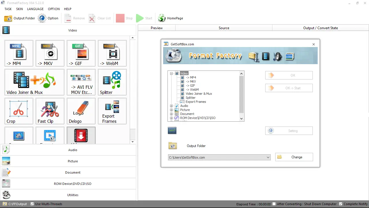Image resolution: width=369 pixels, height=208 pixels.
Task: Select -> MKV in the dialog tree
Action: pyautogui.click(x=191, y=81)
